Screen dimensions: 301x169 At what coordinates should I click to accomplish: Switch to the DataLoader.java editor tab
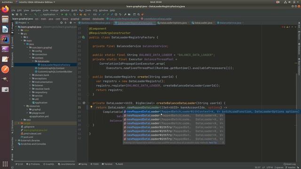203,23
